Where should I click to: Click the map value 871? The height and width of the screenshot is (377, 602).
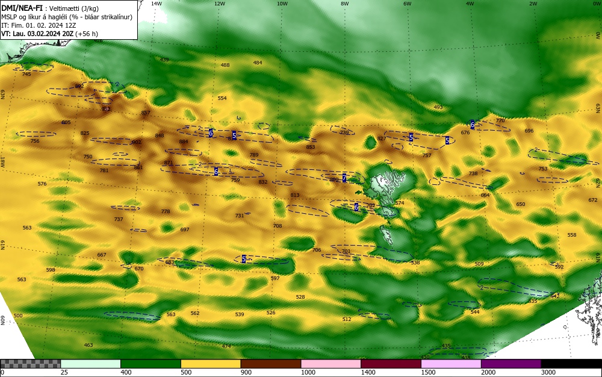pos(169,163)
